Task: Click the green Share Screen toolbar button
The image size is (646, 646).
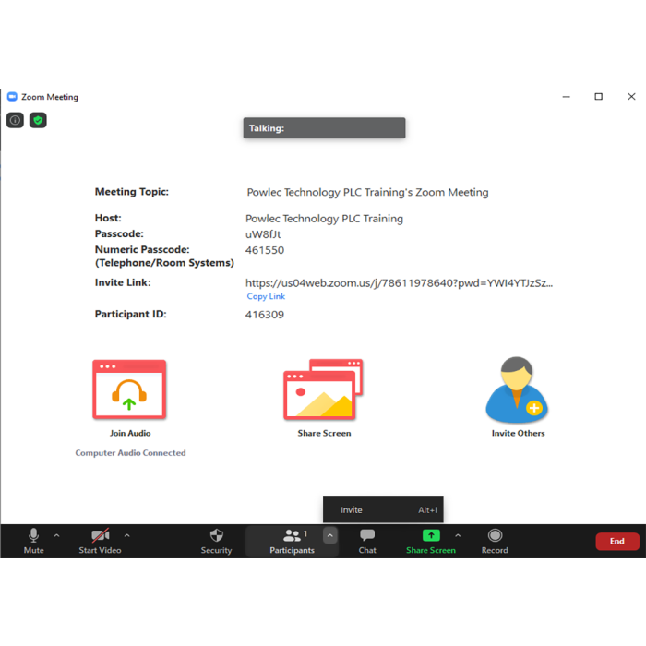Action: (x=431, y=541)
